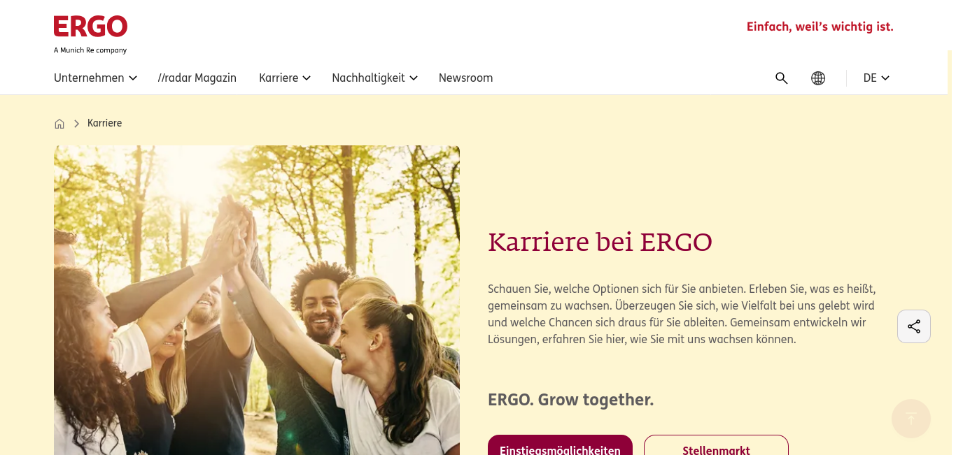Open the DE language selector
The width and height of the screenshot is (956, 455).
pos(876,78)
